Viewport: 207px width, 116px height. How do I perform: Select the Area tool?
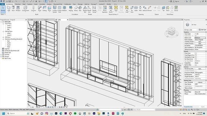click(116, 9)
